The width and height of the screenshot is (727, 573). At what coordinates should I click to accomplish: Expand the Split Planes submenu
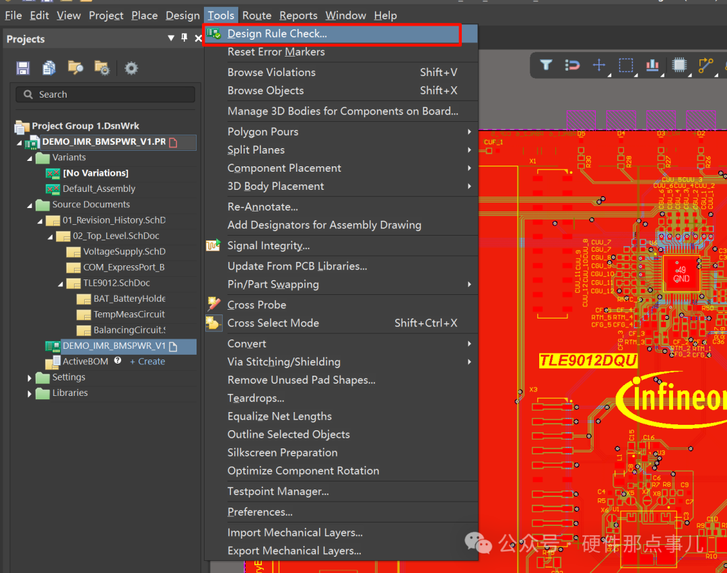341,149
